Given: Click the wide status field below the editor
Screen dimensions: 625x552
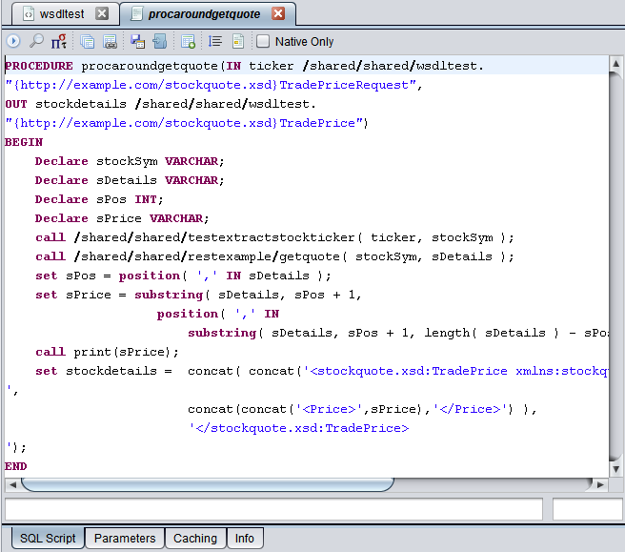Looking at the screenshot, I should point(273,509).
